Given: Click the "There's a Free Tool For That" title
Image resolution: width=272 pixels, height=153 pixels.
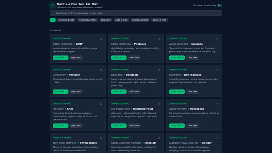Looking at the screenshot, I should (x=77, y=4).
